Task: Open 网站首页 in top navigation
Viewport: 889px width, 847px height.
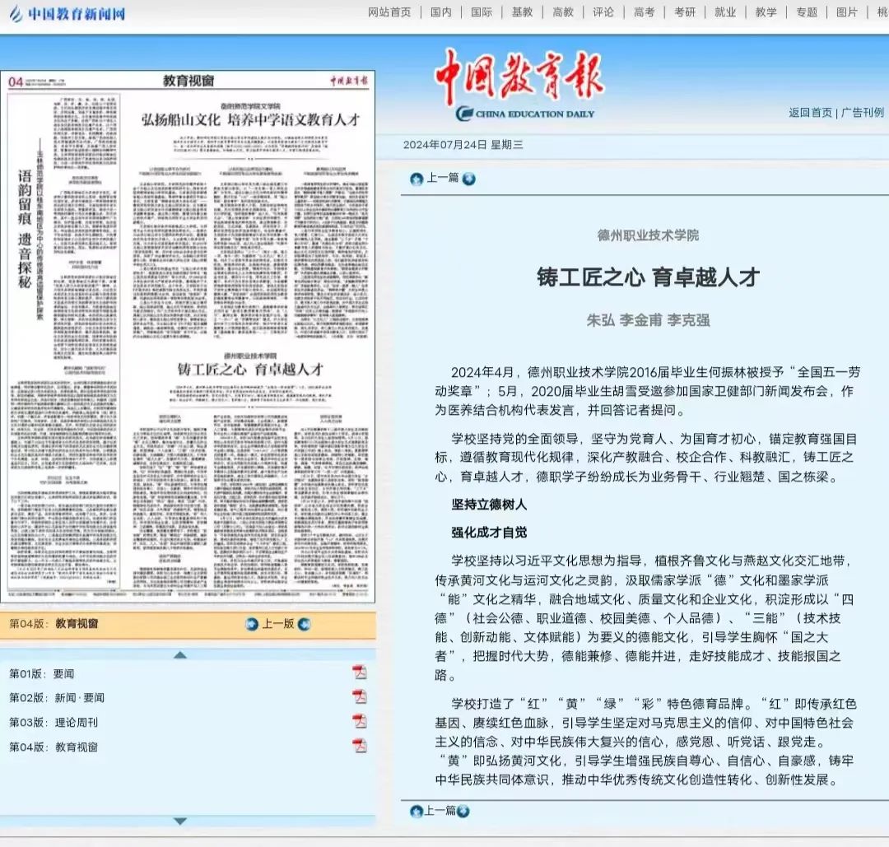Action: 389,12
